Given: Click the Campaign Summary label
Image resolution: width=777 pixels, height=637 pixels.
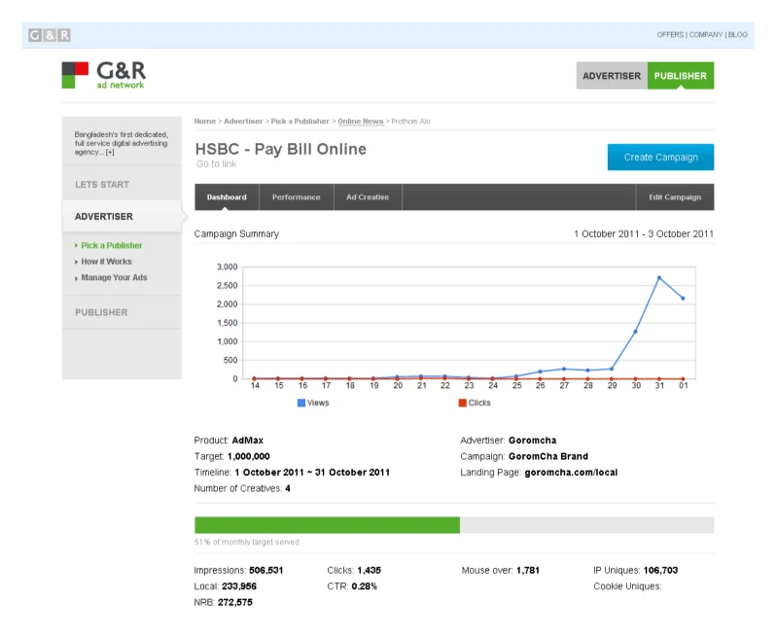Looking at the screenshot, I should click(x=236, y=234).
